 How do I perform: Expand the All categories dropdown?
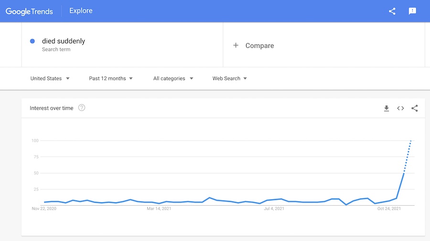(173, 79)
